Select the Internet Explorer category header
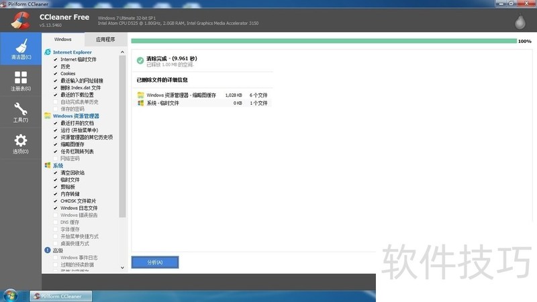Viewport: 537px width, 302px height. pyautogui.click(x=72, y=52)
